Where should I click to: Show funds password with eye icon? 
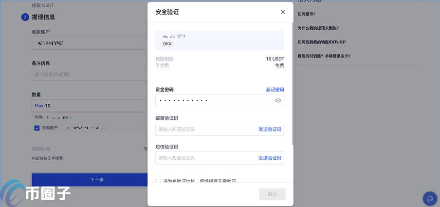278,100
